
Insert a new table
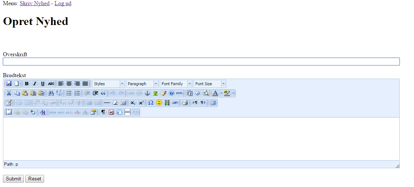tap(9, 103)
